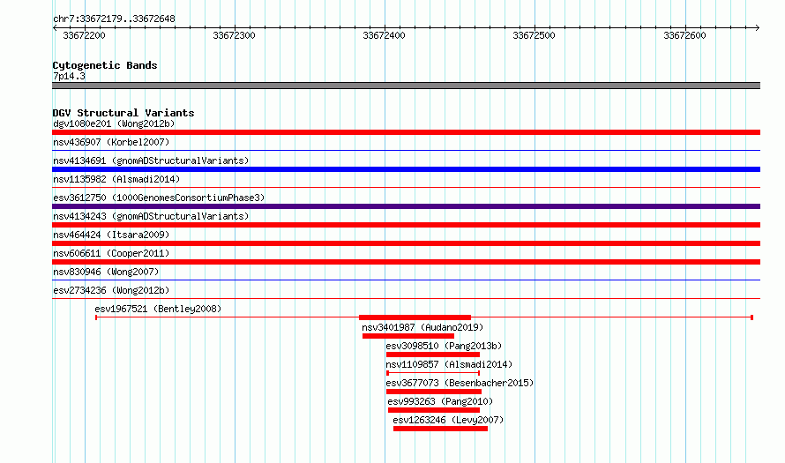Select the DGV Structural Variants track title
The width and height of the screenshot is (785, 463).
click(x=123, y=113)
